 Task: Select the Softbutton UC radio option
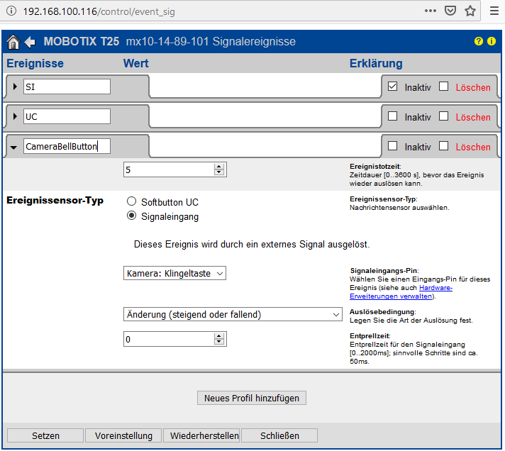pyautogui.click(x=131, y=201)
